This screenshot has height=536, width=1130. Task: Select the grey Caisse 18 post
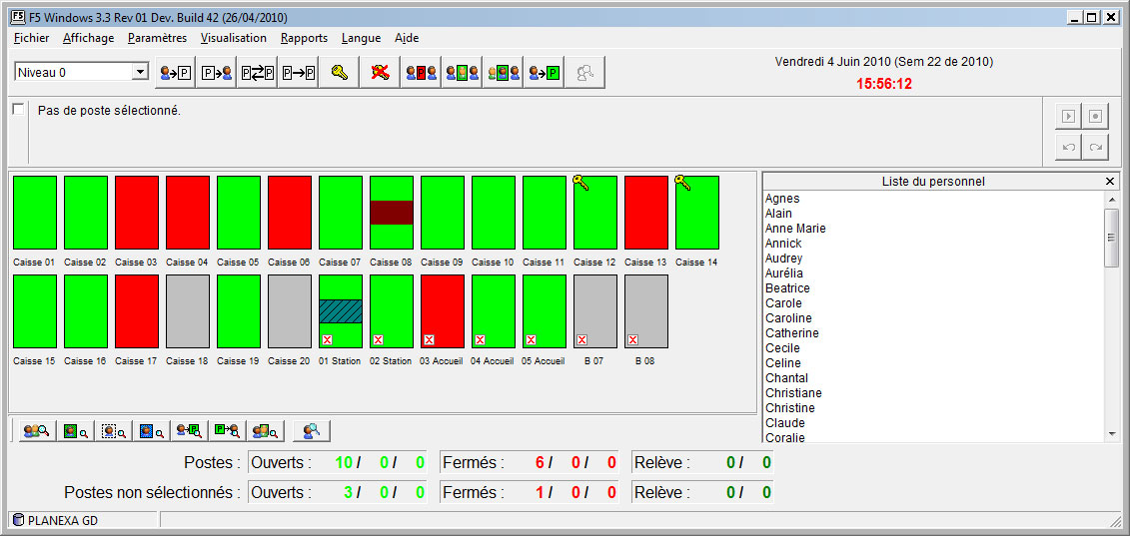tap(188, 311)
